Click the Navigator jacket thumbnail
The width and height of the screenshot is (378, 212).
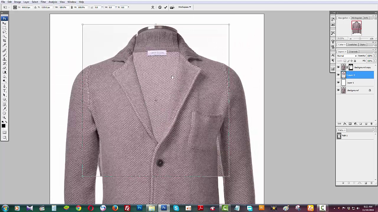[356, 28]
